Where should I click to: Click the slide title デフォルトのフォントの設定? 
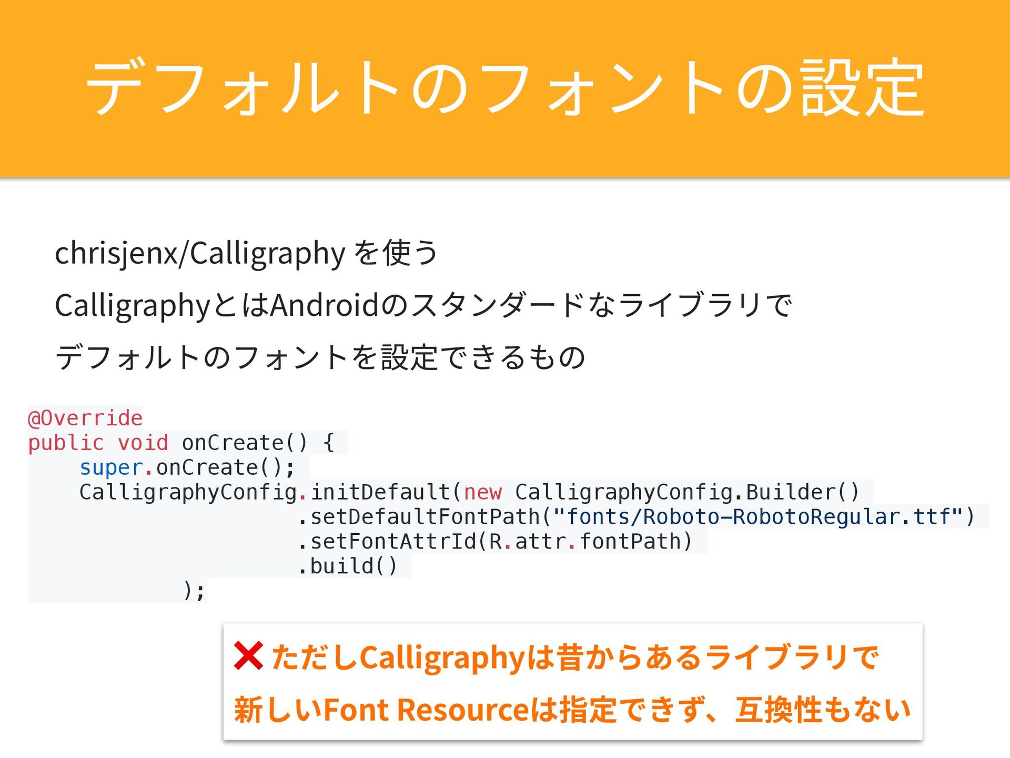[504, 87]
